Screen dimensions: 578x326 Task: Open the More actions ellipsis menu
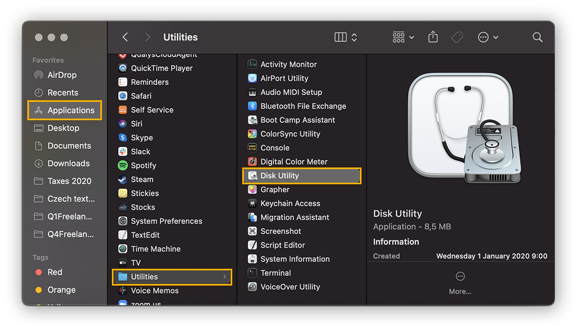point(483,37)
